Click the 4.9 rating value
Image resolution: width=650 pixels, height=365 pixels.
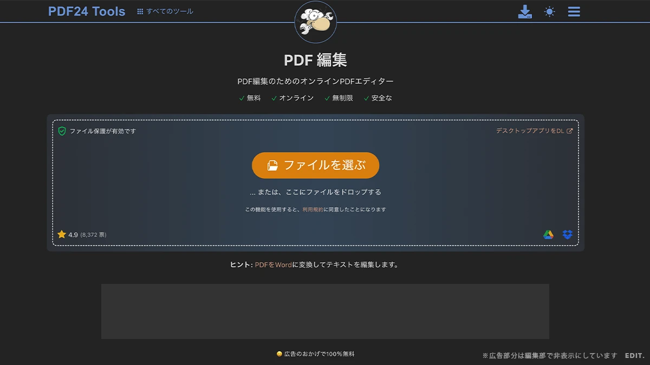coord(73,235)
